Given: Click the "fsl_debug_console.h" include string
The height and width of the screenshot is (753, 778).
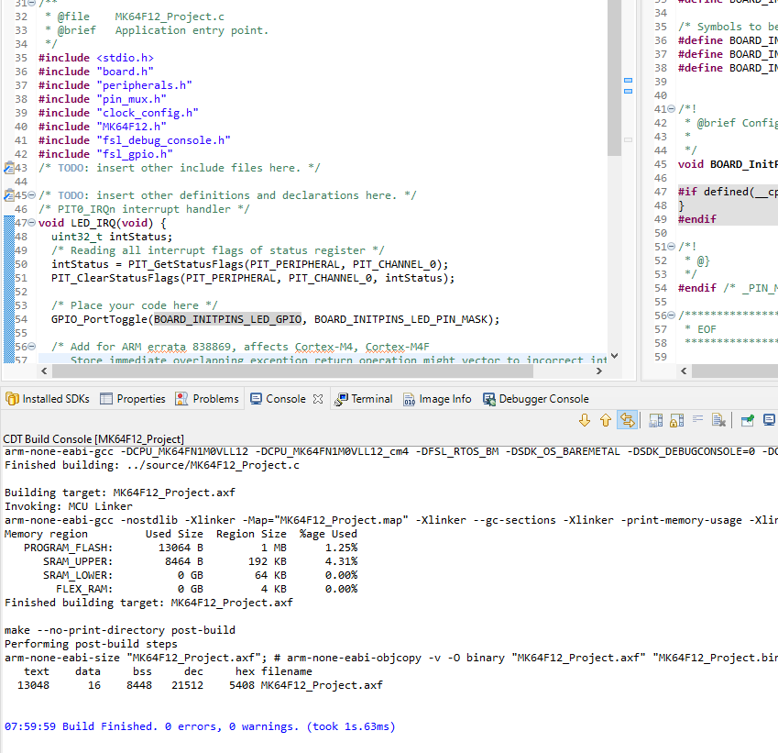Looking at the screenshot, I should pos(164,140).
